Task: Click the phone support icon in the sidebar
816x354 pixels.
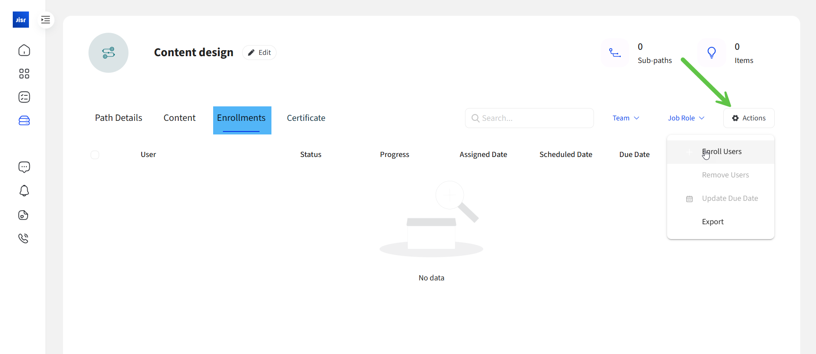Action: (23, 238)
